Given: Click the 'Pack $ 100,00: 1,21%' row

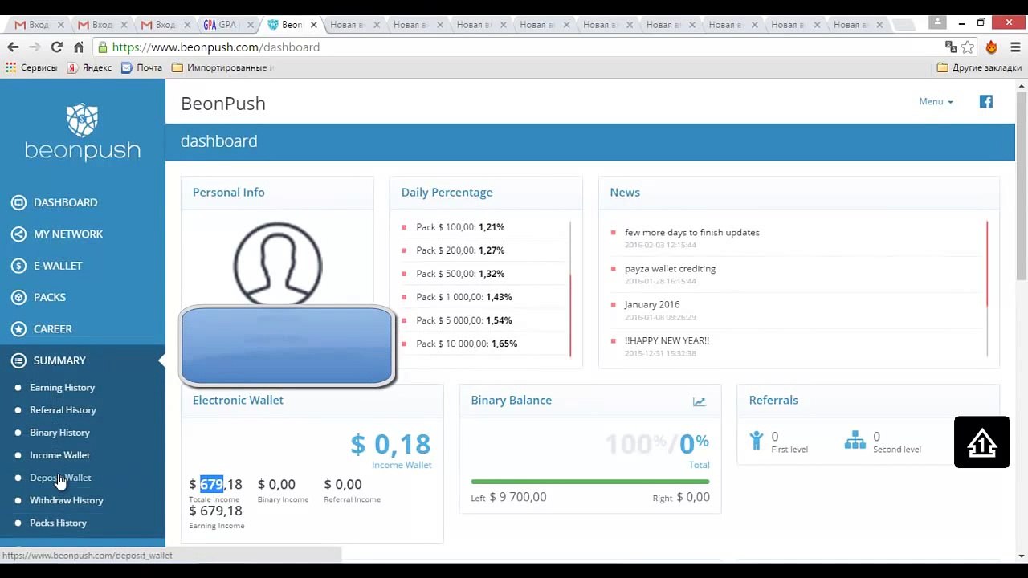Looking at the screenshot, I should pos(460,227).
